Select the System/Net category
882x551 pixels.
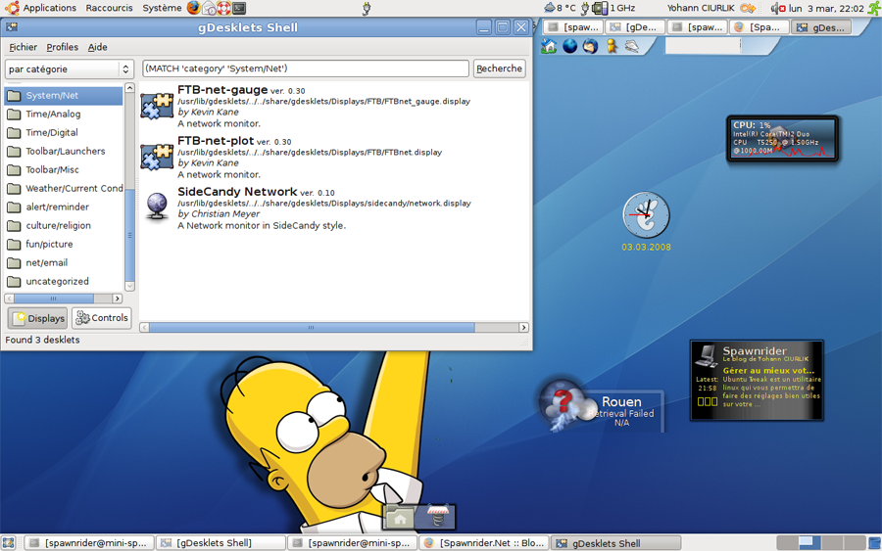64,96
